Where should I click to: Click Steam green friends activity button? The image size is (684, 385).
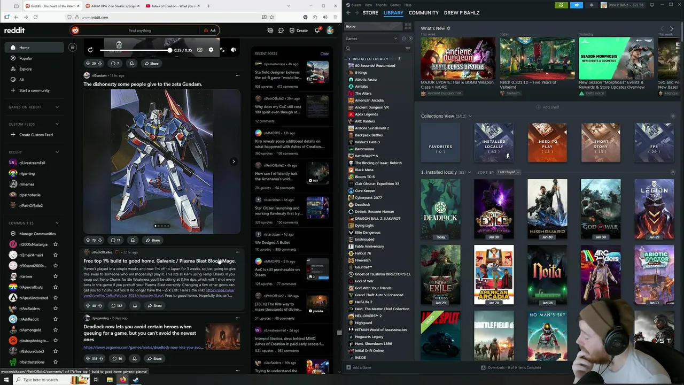click(561, 5)
